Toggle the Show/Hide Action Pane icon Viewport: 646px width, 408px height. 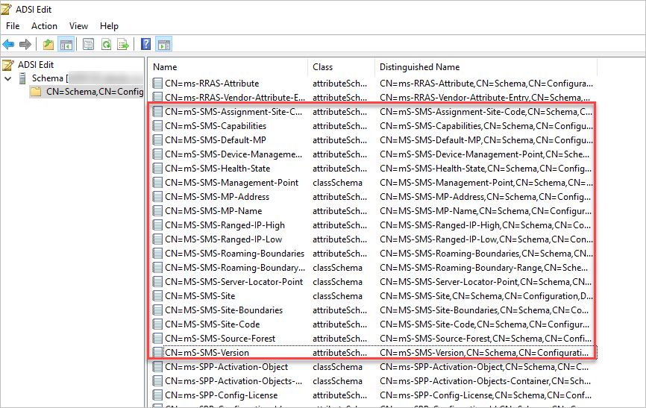[x=164, y=44]
